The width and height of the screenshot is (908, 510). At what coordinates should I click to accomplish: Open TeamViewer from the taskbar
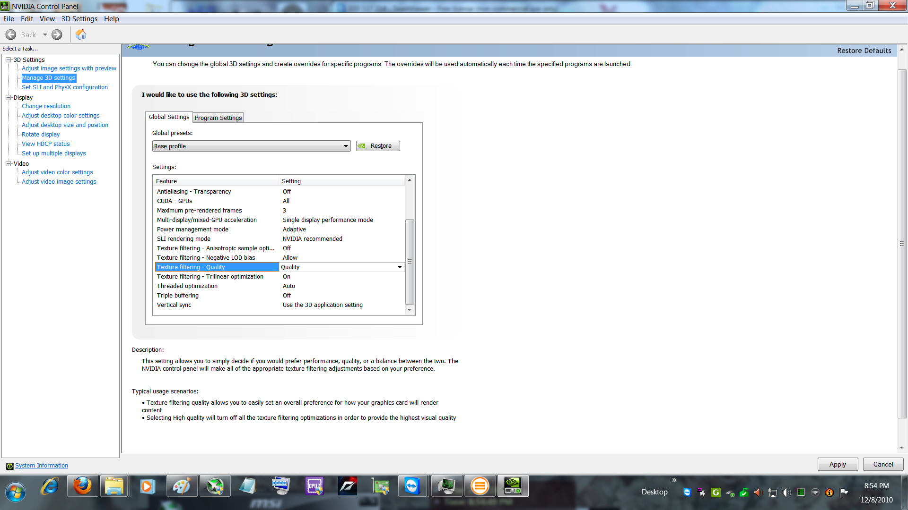click(x=412, y=486)
